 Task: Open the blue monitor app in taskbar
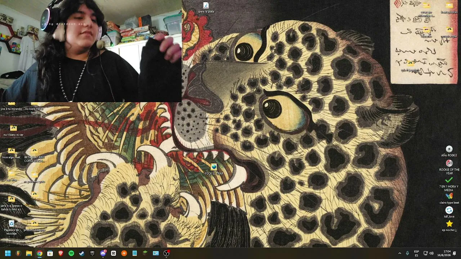[x=156, y=253]
